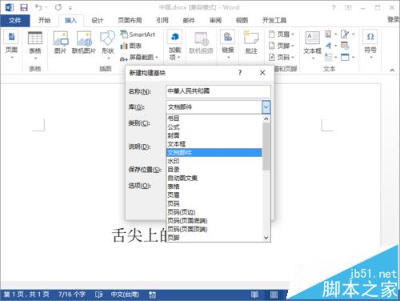
Task: Add a comment with the 批注 icon
Action: (x=251, y=42)
